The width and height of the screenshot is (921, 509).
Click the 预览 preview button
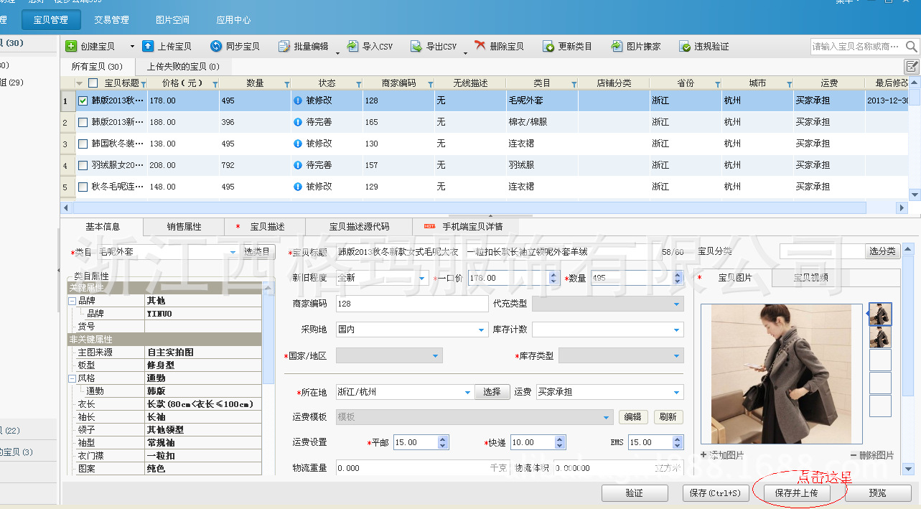click(x=876, y=493)
